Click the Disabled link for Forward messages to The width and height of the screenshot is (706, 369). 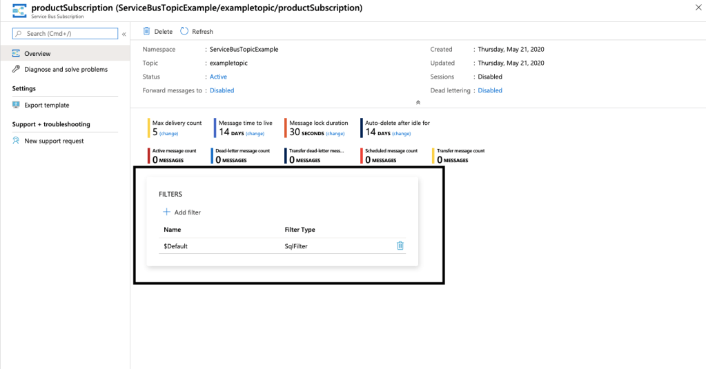[x=222, y=90]
